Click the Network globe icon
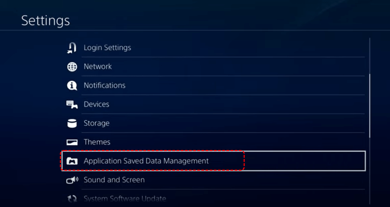 (x=72, y=67)
